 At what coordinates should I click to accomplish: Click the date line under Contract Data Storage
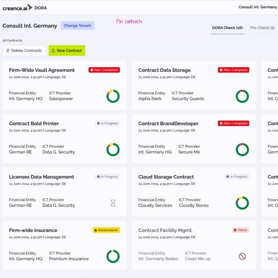(167, 77)
